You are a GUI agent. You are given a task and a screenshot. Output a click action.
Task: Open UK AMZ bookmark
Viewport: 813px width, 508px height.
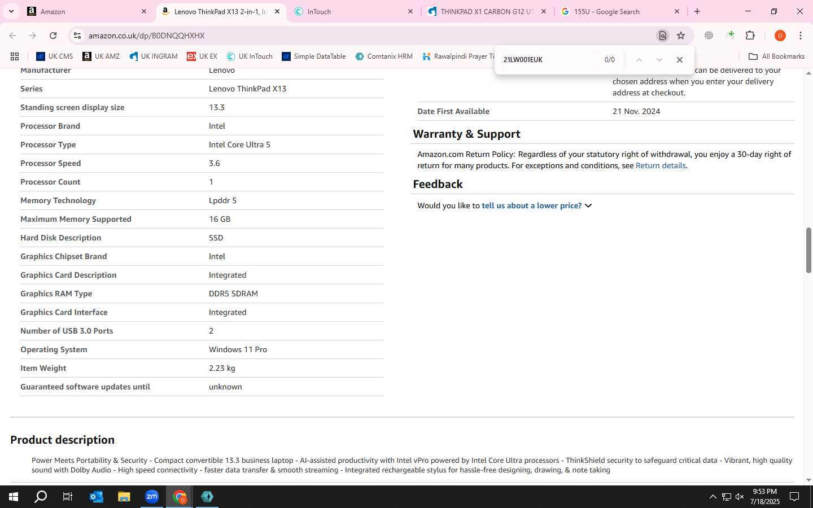click(101, 56)
